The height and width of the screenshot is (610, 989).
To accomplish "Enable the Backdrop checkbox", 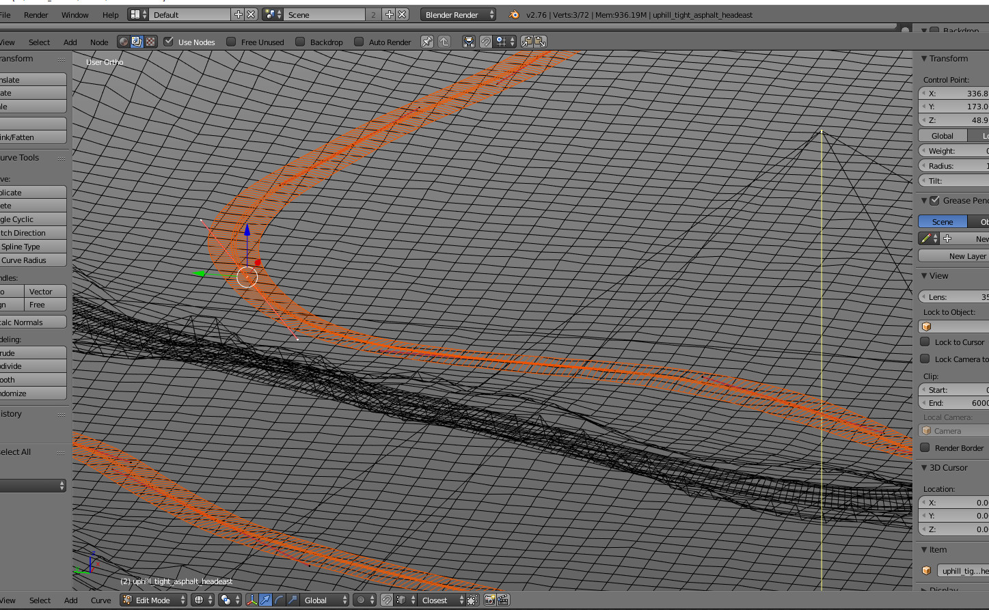I will 300,42.
